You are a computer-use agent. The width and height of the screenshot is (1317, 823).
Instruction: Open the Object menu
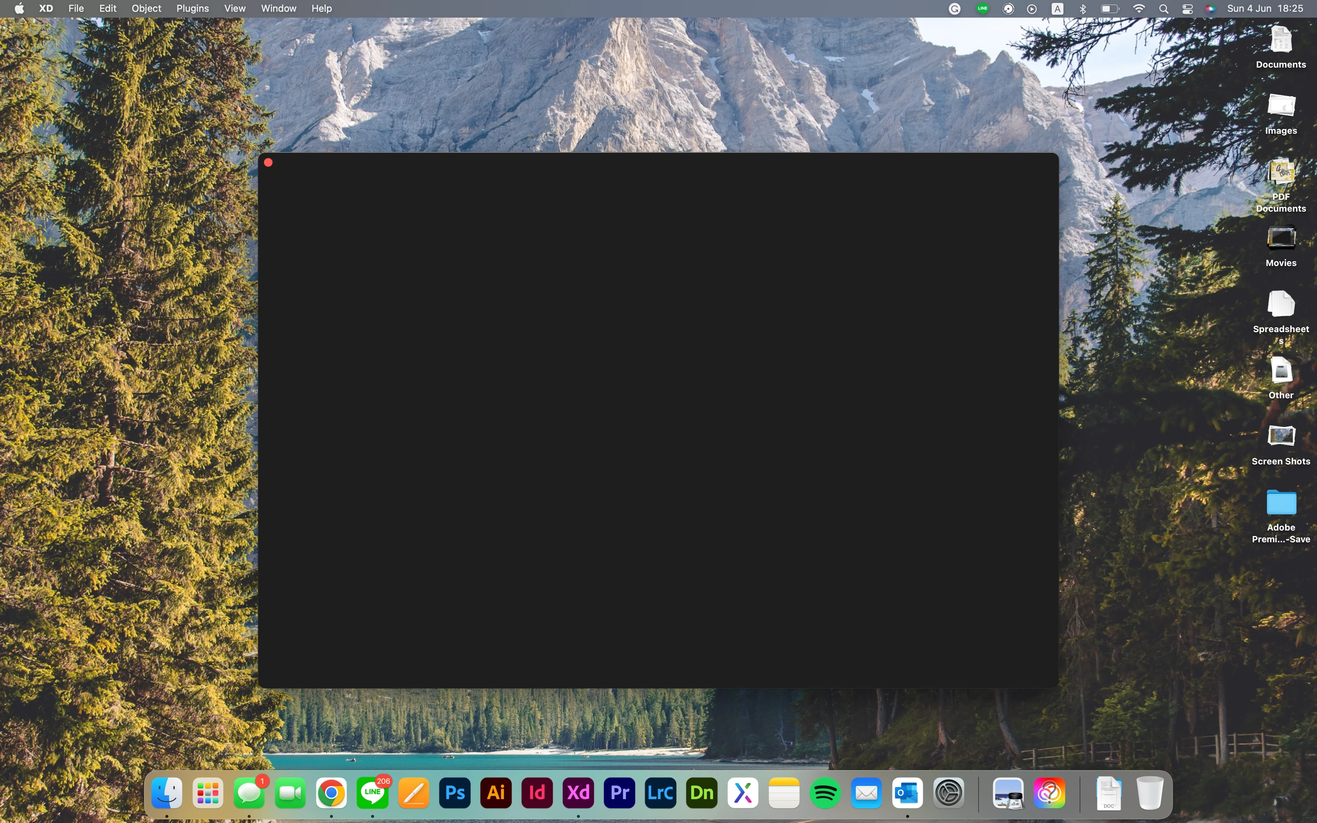click(x=146, y=9)
